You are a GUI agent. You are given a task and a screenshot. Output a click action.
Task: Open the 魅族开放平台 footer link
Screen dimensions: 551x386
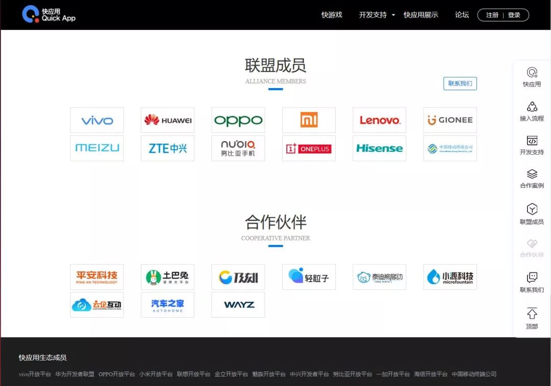click(269, 374)
